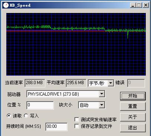Image resolution: width=151 pixels, height=136 pixels.
Task: Click the 持续时间 00:00 input field
Action: [57, 126]
